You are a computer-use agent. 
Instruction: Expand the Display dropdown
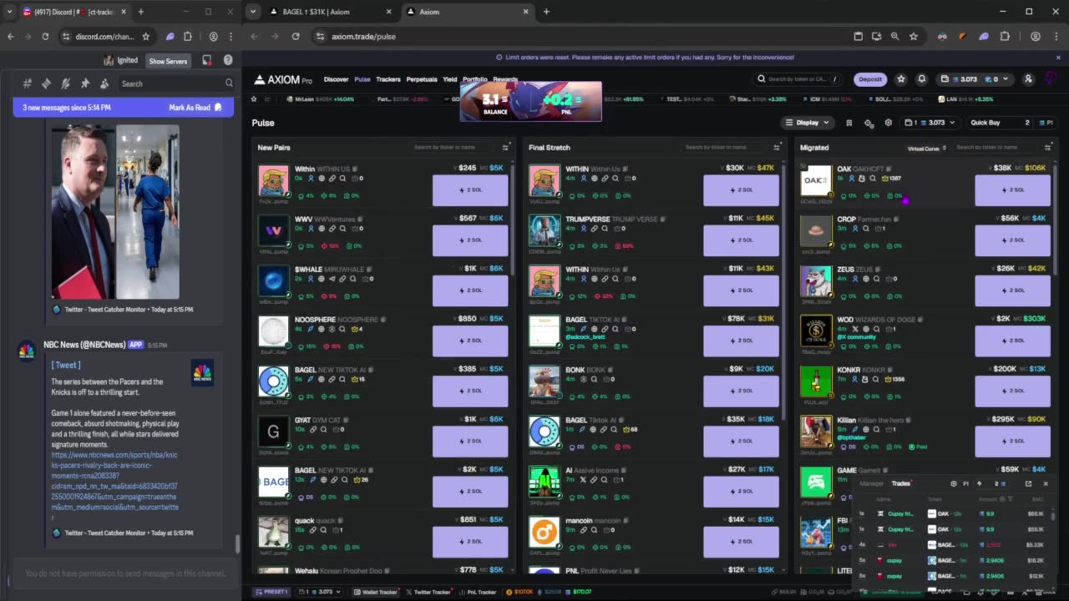(x=807, y=123)
